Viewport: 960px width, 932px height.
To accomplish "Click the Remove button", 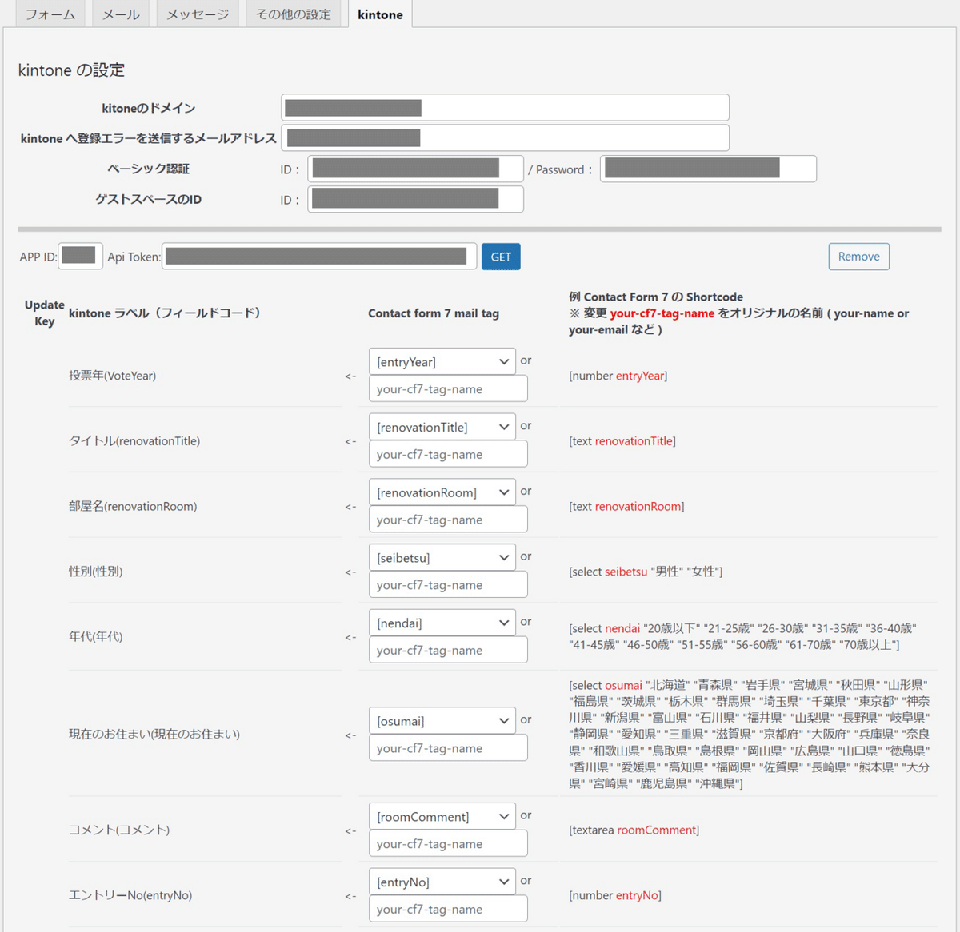I will tap(858, 257).
